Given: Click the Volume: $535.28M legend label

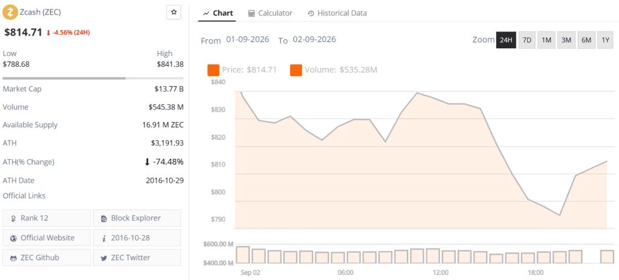Looking at the screenshot, I should point(341,70).
